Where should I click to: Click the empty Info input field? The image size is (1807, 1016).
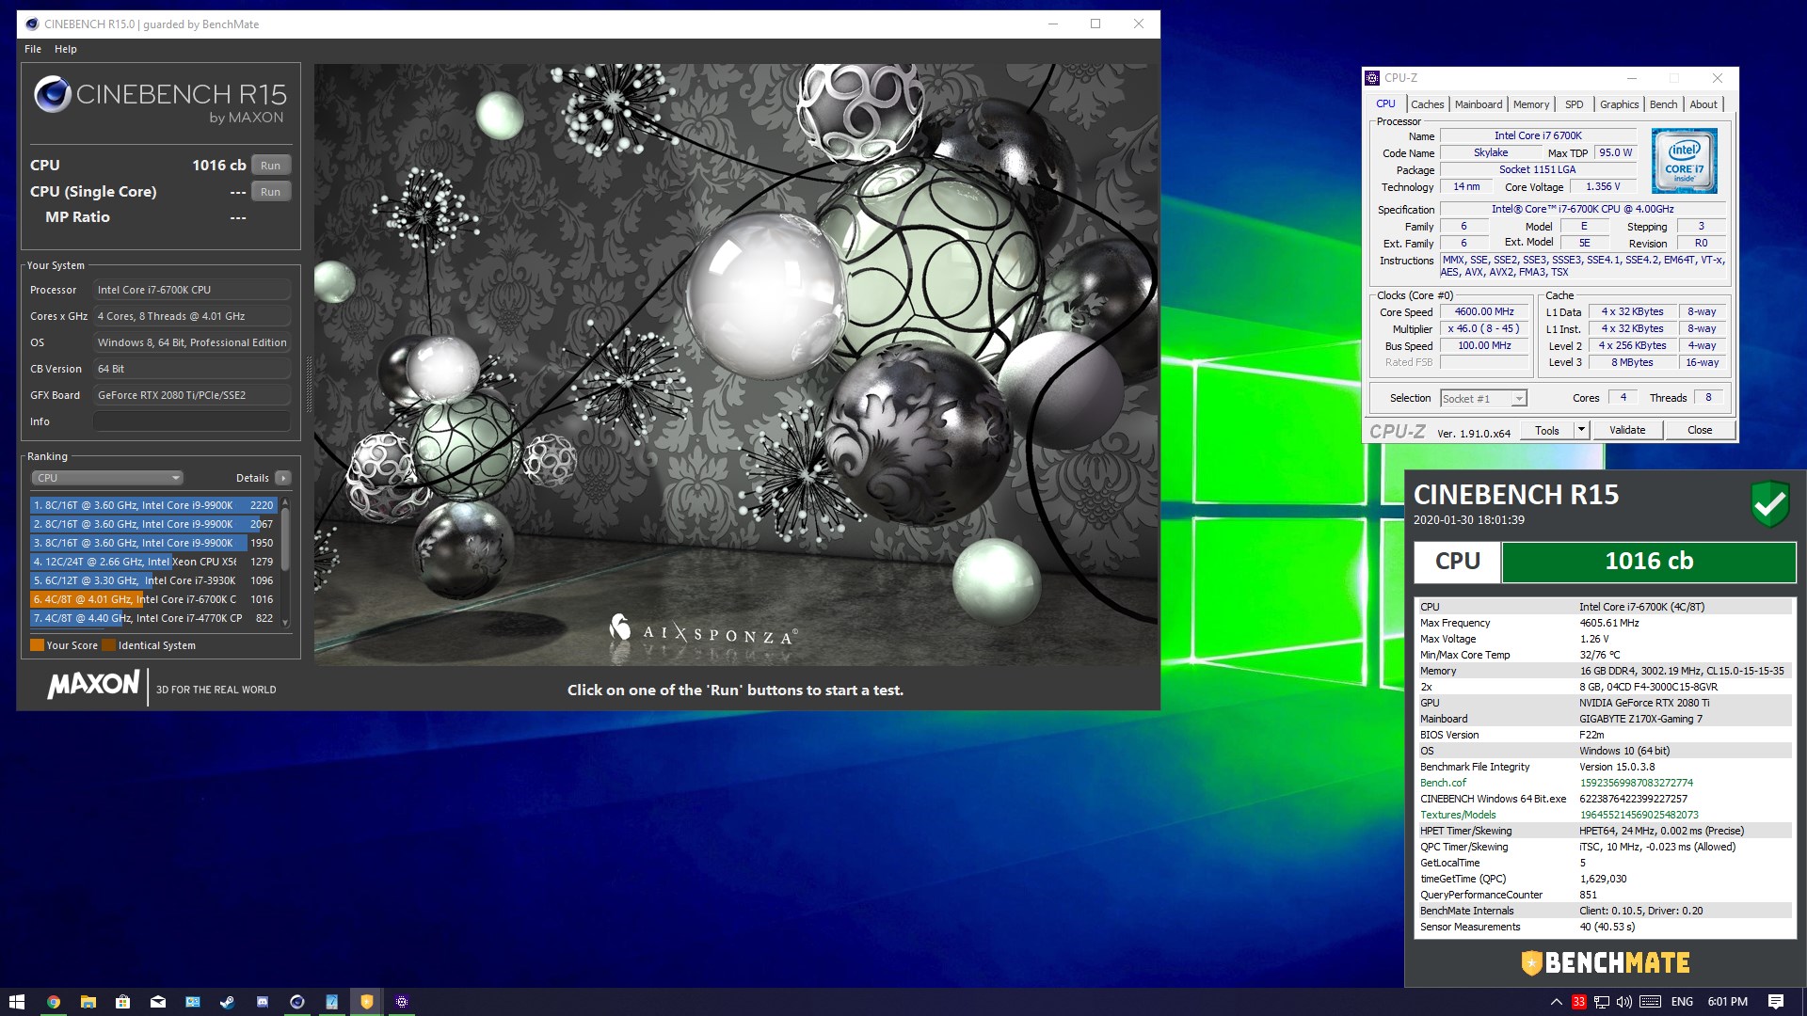[x=192, y=421]
